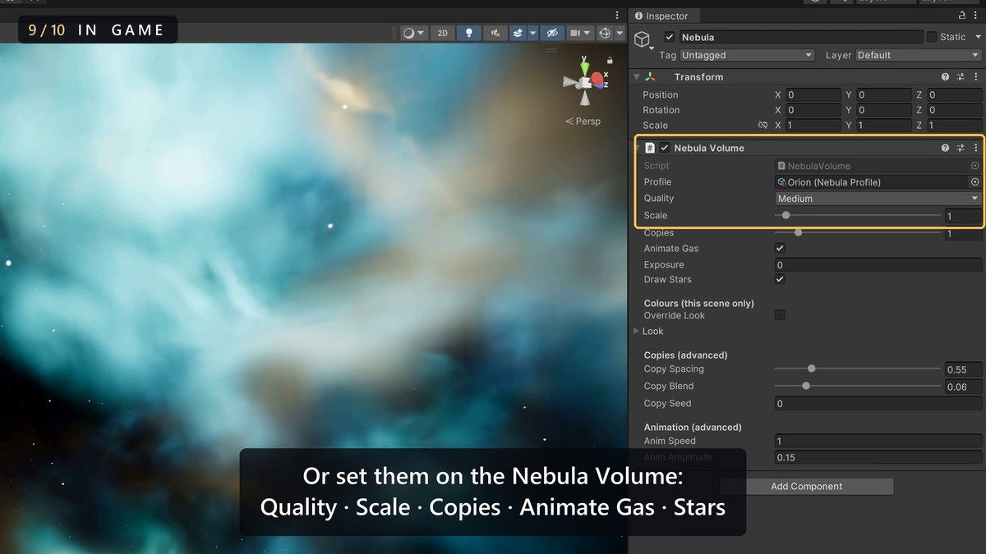Enable the Override Look checkbox
This screenshot has width=986, height=554.
781,315
